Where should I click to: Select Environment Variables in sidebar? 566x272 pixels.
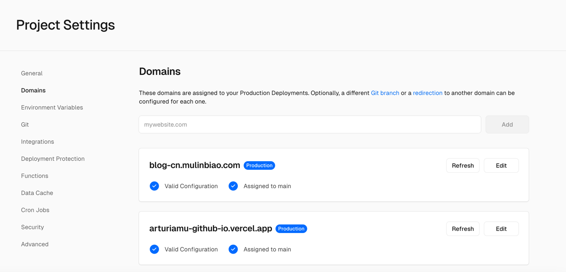52,107
